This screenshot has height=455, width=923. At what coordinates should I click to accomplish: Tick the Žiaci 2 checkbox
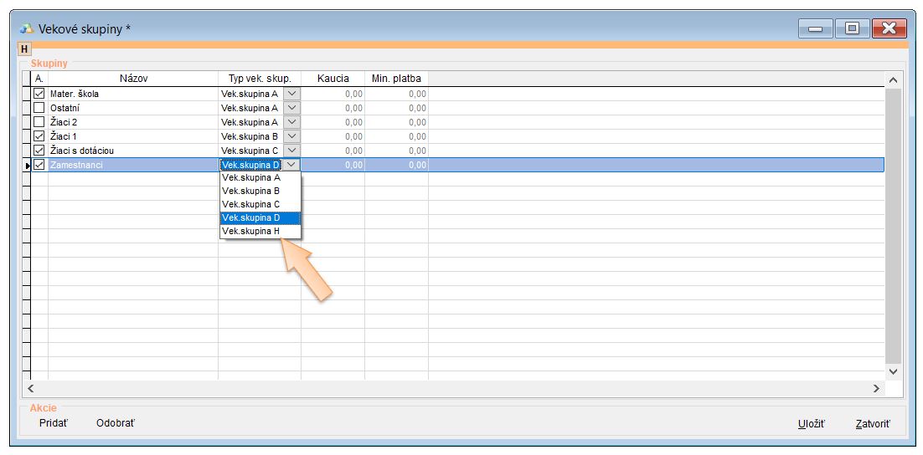[39, 122]
